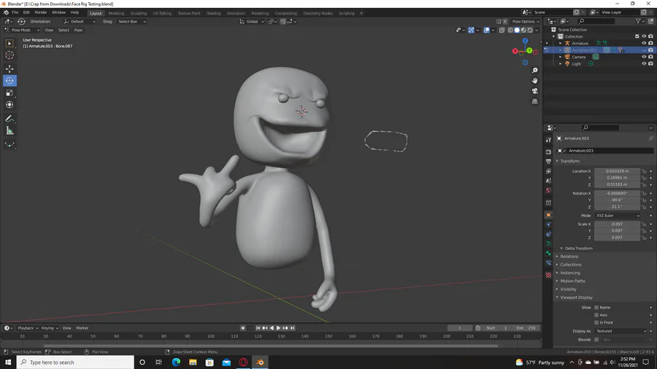Enable the Show Axis checkbox
657x369 pixels.
click(596, 315)
